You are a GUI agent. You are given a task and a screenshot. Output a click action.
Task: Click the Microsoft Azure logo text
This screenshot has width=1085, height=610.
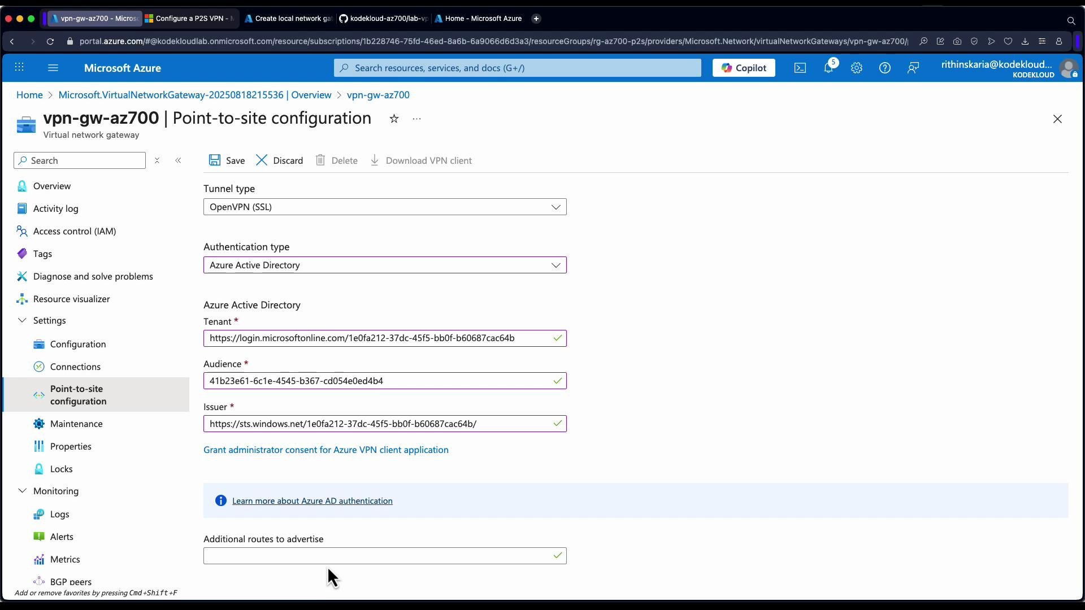[x=123, y=68]
